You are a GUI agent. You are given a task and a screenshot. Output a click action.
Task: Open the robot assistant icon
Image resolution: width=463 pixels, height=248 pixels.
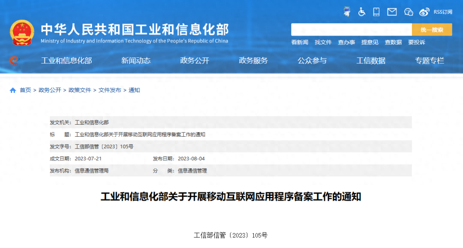[x=347, y=12]
